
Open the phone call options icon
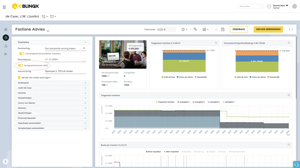tap(45, 17)
